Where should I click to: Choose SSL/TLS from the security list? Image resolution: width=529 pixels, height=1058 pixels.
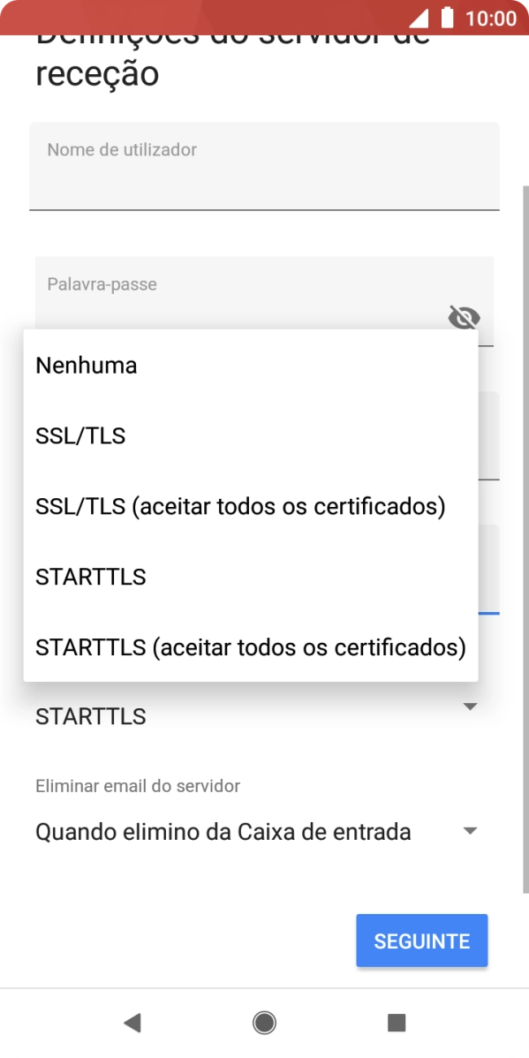point(80,435)
